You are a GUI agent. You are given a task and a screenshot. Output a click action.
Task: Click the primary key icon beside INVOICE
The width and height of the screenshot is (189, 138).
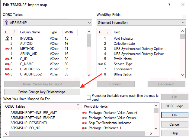click(x=7, y=38)
